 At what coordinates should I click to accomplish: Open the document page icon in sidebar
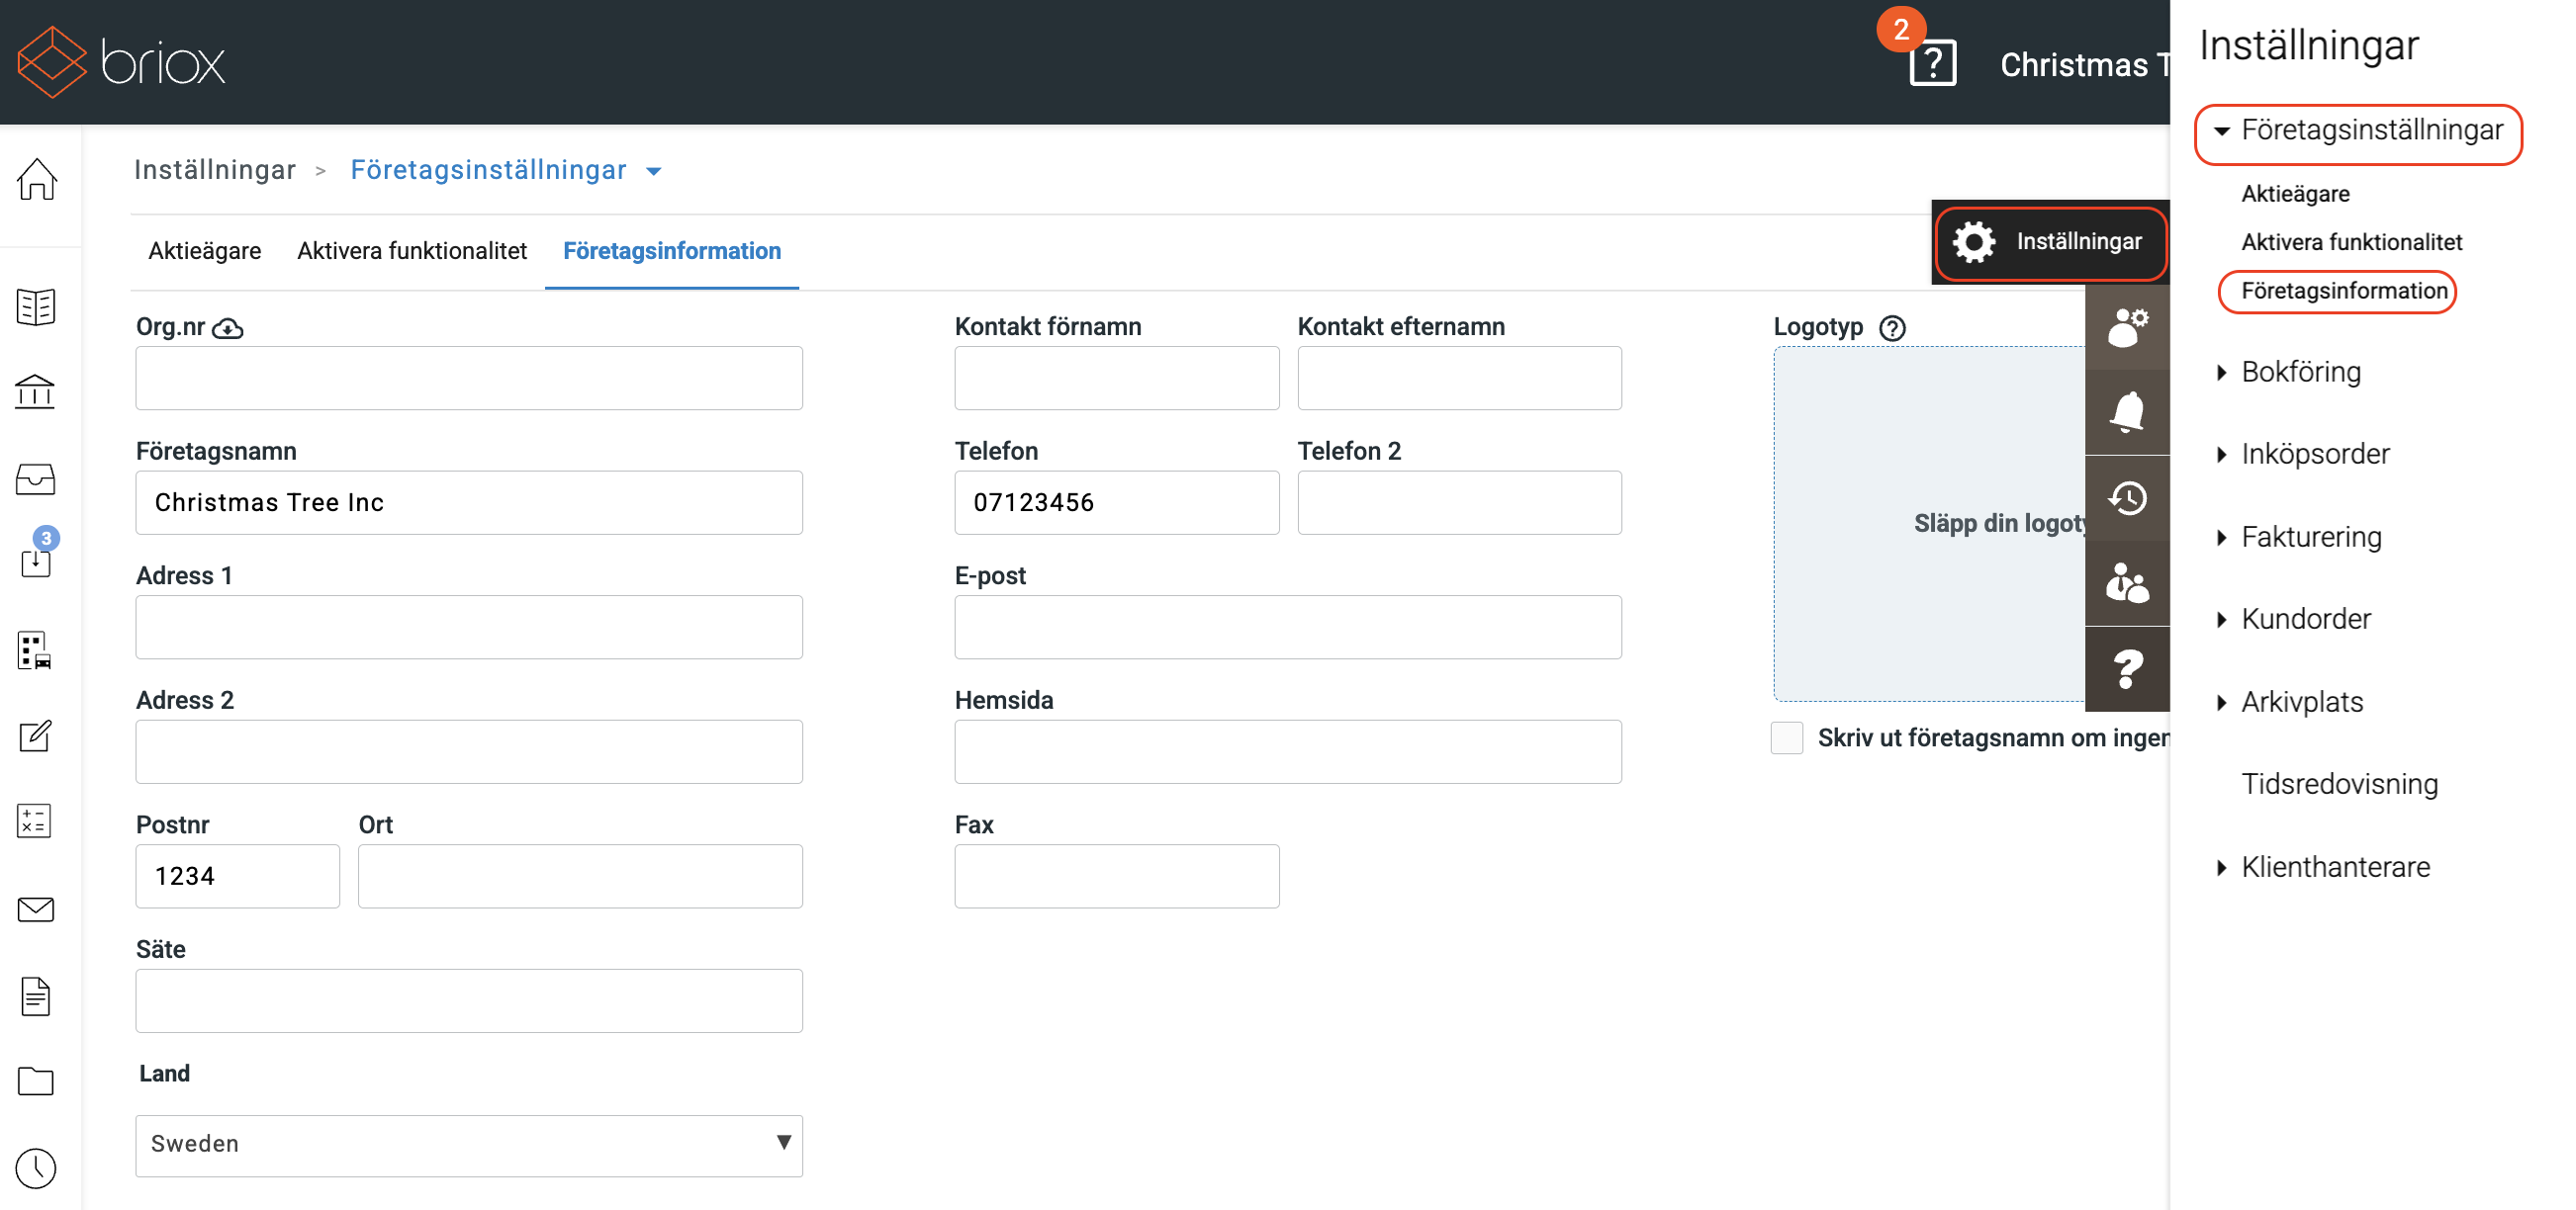click(36, 996)
